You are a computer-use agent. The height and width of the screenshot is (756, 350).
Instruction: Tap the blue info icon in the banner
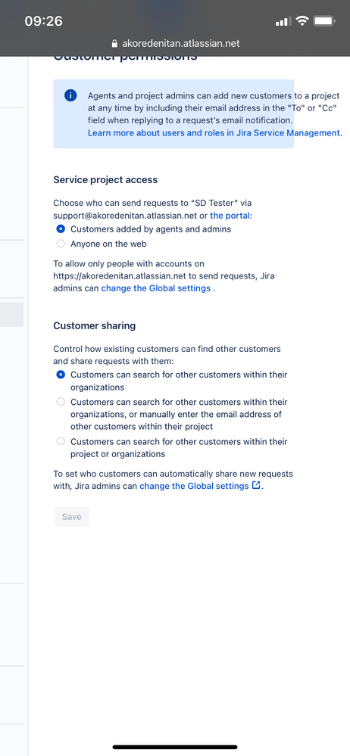click(x=70, y=95)
